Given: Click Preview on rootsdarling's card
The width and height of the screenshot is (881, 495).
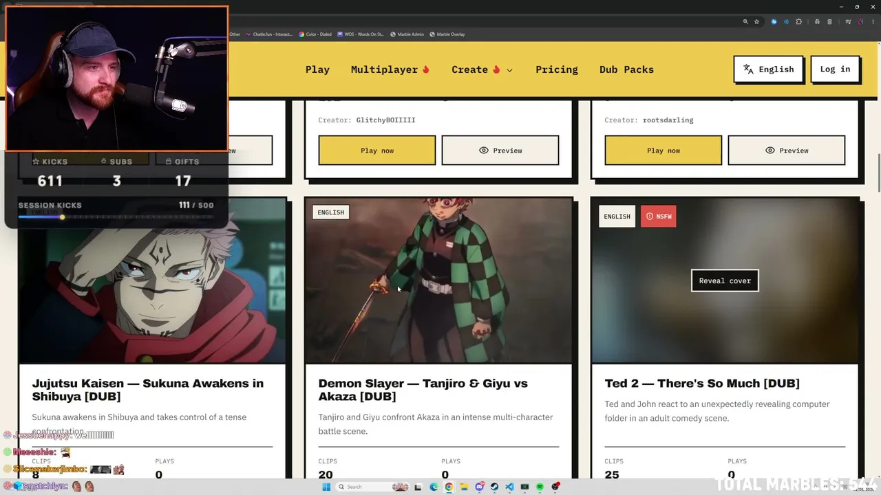Looking at the screenshot, I should pyautogui.click(x=786, y=151).
